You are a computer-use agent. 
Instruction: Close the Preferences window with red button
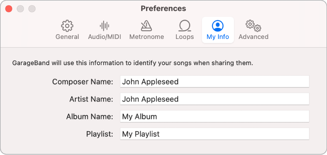point(9,8)
